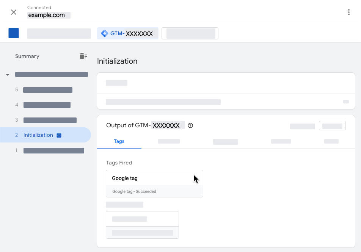
Task: Switch to the Tags tab
Action: click(x=119, y=141)
